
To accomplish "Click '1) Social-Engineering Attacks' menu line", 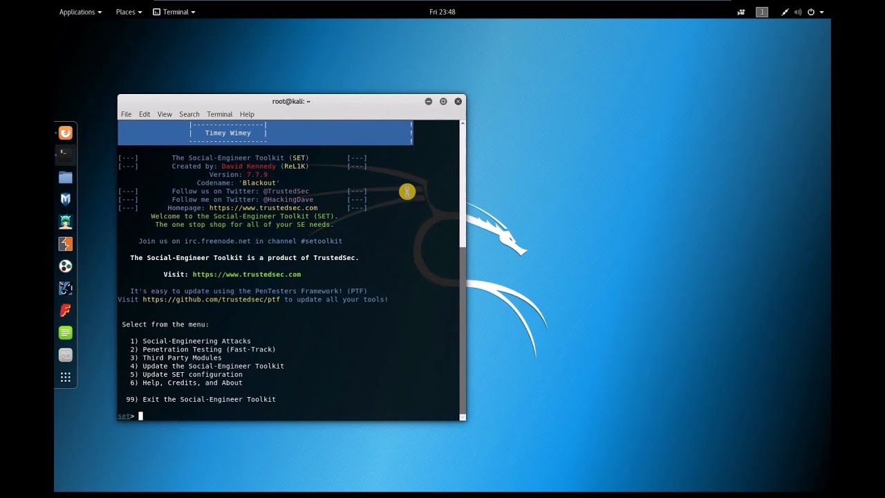I will [x=190, y=341].
